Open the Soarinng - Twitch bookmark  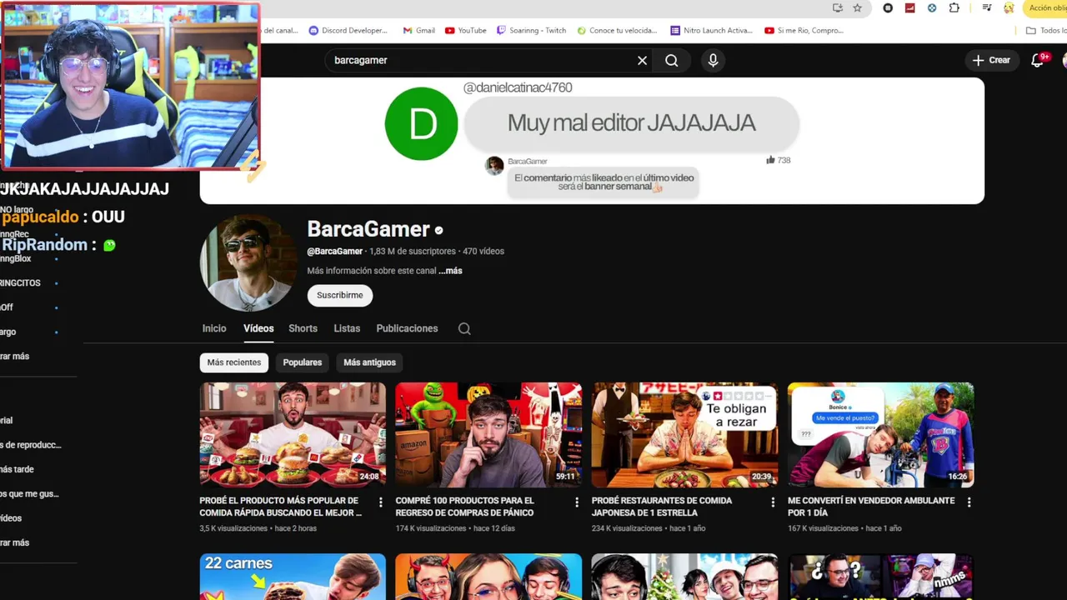click(531, 30)
